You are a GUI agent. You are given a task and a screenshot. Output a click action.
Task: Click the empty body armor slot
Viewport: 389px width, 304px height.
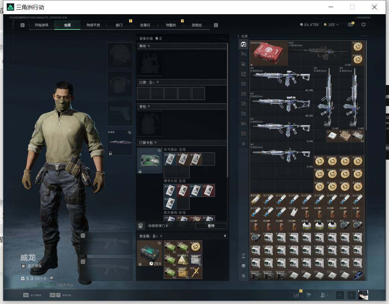coord(120,84)
